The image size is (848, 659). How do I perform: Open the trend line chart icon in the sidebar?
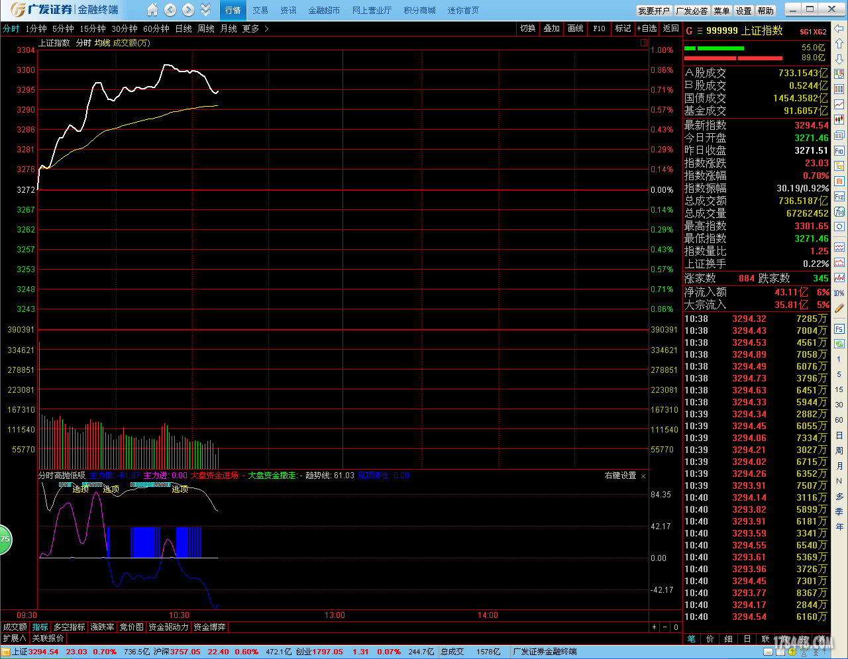point(839,104)
